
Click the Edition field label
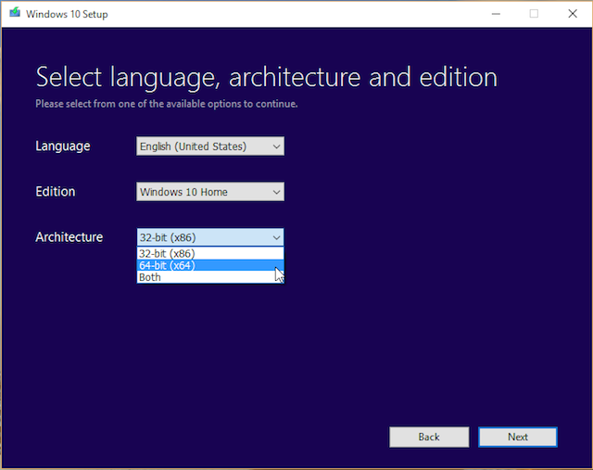tap(56, 192)
